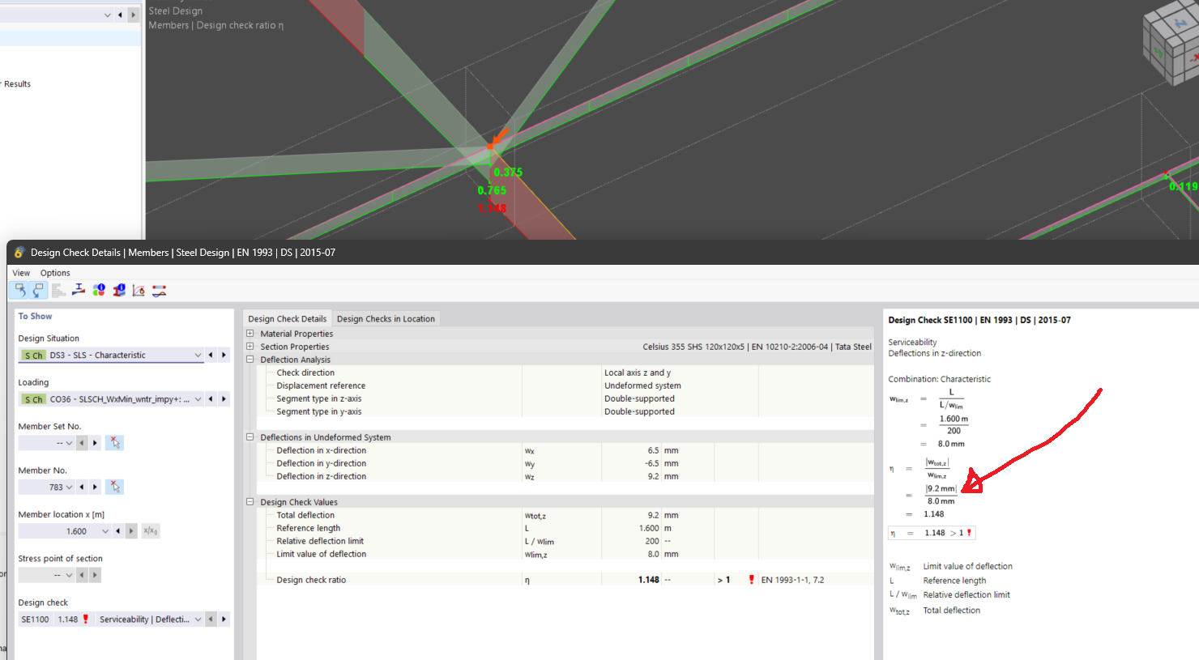Screen dimensions: 1199x660
Task: Click the first highlighted selection-sync toolbar icon
Action: point(19,290)
